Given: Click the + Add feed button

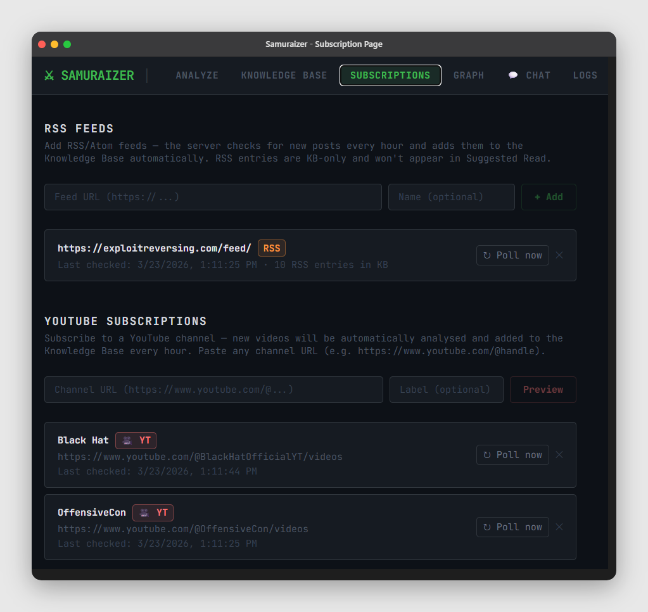Looking at the screenshot, I should point(549,197).
